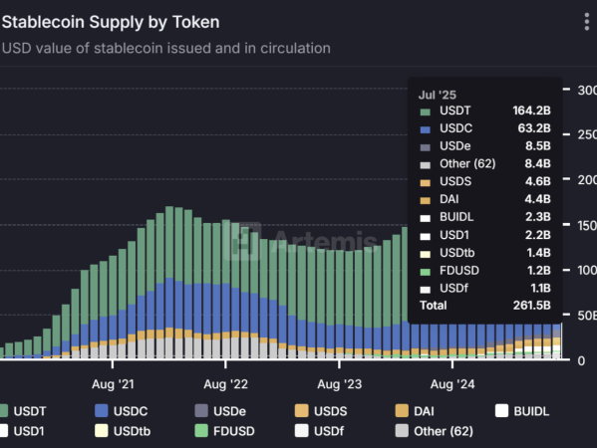The height and width of the screenshot is (448, 597).
Task: Click the Stablecoin Supply by Token title
Action: pyautogui.click(x=111, y=22)
